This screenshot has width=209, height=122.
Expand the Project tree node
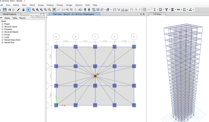2,24
